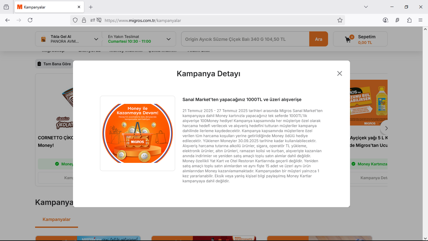This screenshot has width=428, height=241.
Task: Go forward with the forward arrow
Action: [x=19, y=20]
